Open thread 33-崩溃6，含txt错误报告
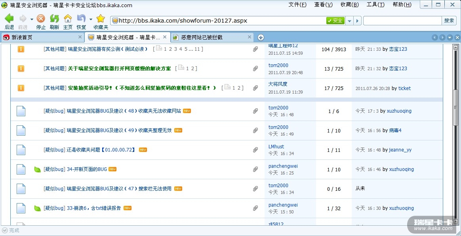This screenshot has width=461, height=236. 94,208
